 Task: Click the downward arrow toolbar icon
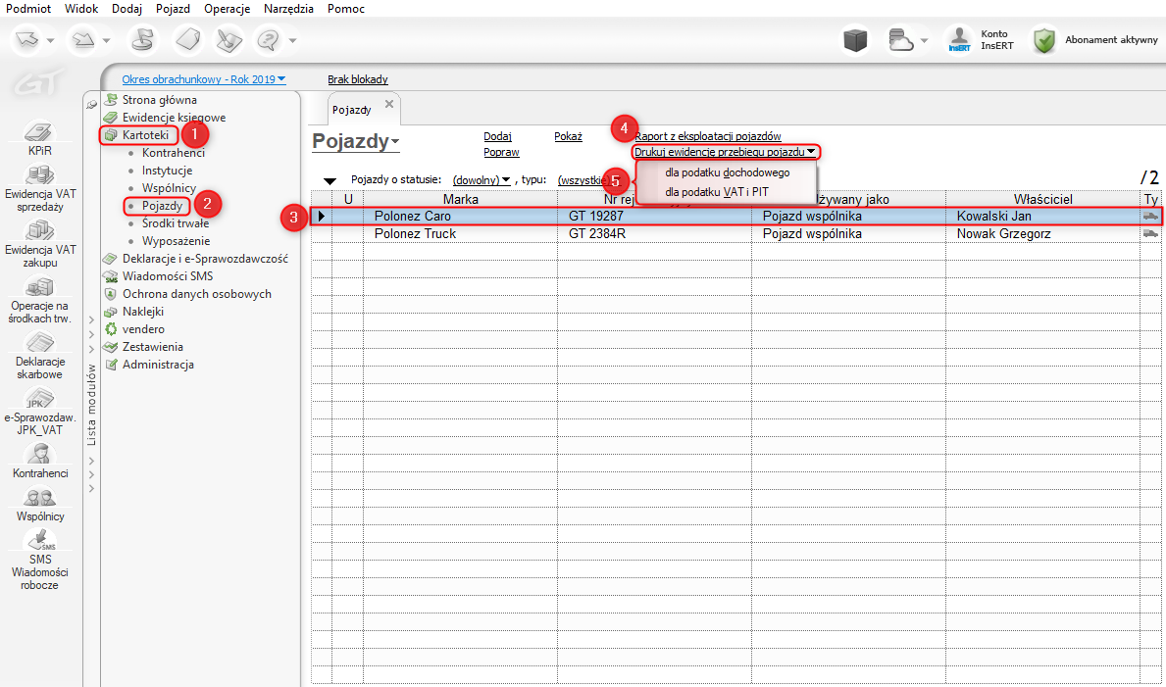pos(81,39)
